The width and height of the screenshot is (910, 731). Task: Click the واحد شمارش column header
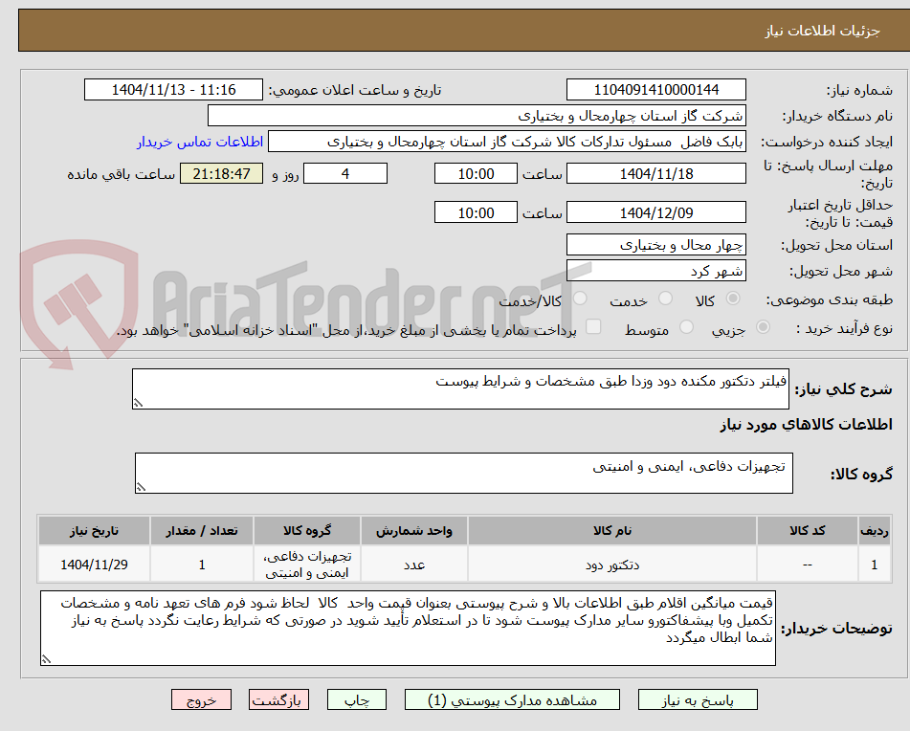coord(414,531)
